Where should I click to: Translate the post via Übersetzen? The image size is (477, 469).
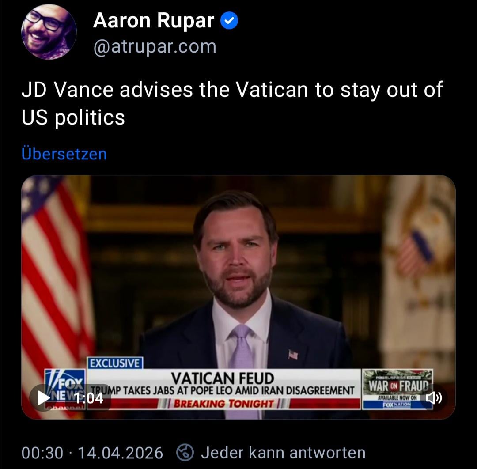(x=64, y=154)
